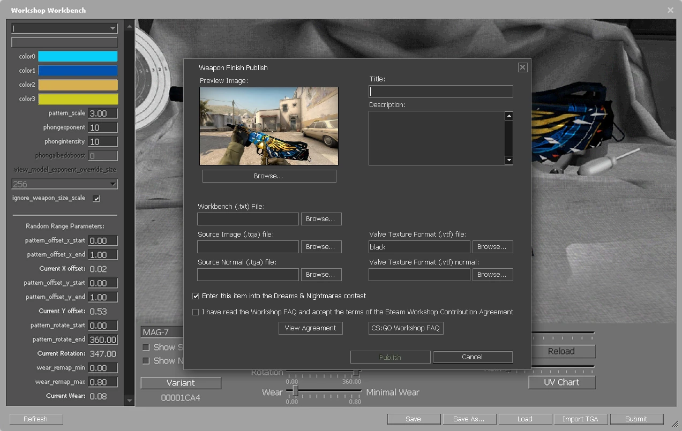Accept the Steam Workshop Contribution Agreement checkbox

(196, 312)
